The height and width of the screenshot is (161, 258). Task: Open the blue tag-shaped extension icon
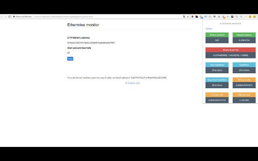coord(206,17)
